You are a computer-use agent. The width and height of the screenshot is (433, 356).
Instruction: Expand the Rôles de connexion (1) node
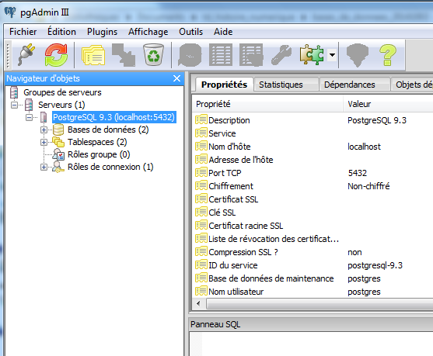point(44,167)
